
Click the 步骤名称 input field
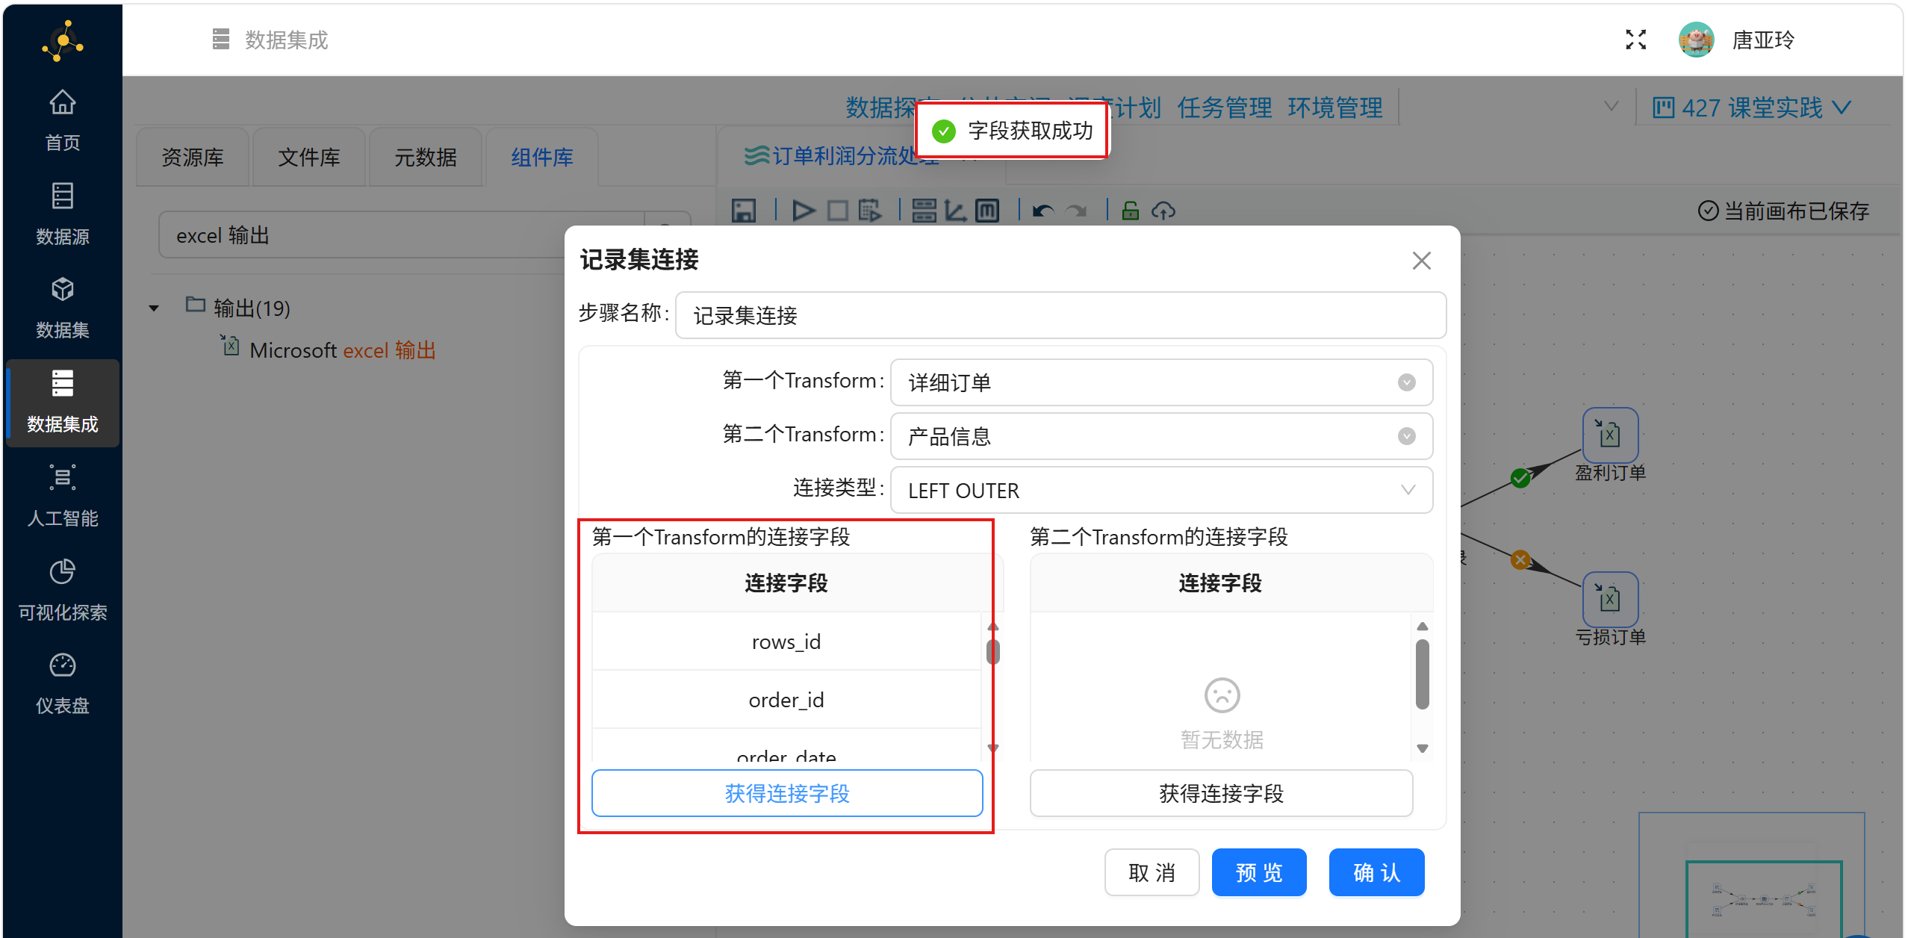coord(1060,315)
